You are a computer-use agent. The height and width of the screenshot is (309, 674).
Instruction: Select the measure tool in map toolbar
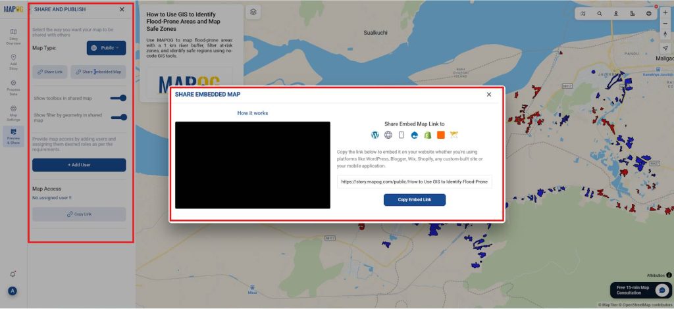click(632, 13)
